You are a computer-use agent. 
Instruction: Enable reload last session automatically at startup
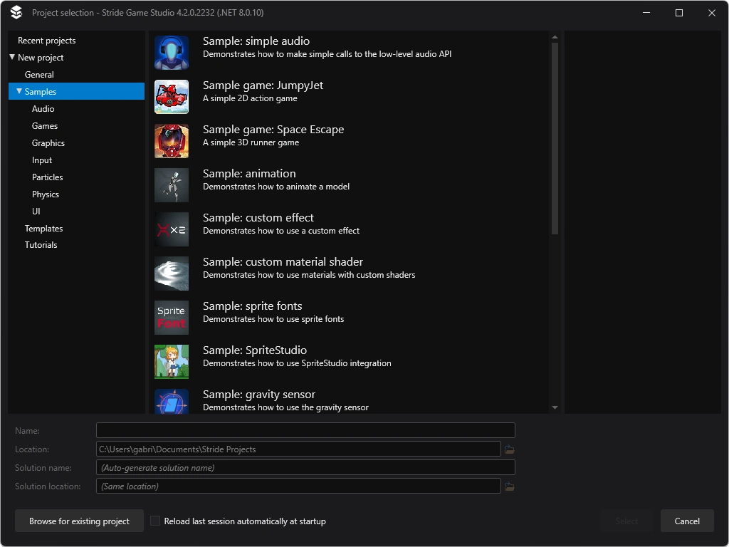(x=155, y=521)
